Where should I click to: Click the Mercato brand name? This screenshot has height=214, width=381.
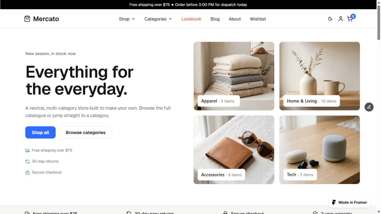(46, 19)
